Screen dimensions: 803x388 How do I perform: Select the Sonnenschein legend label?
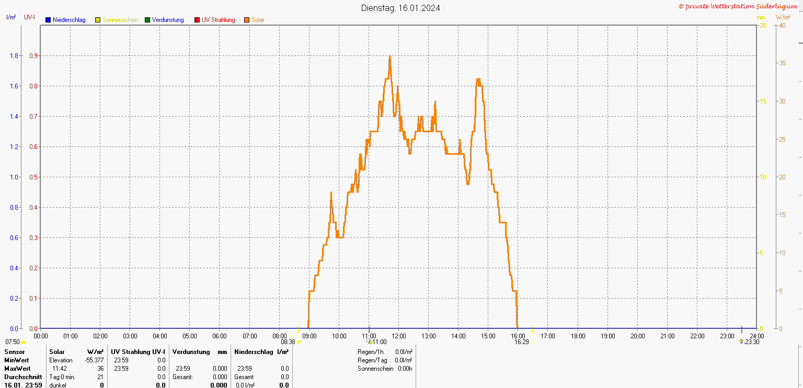click(120, 20)
